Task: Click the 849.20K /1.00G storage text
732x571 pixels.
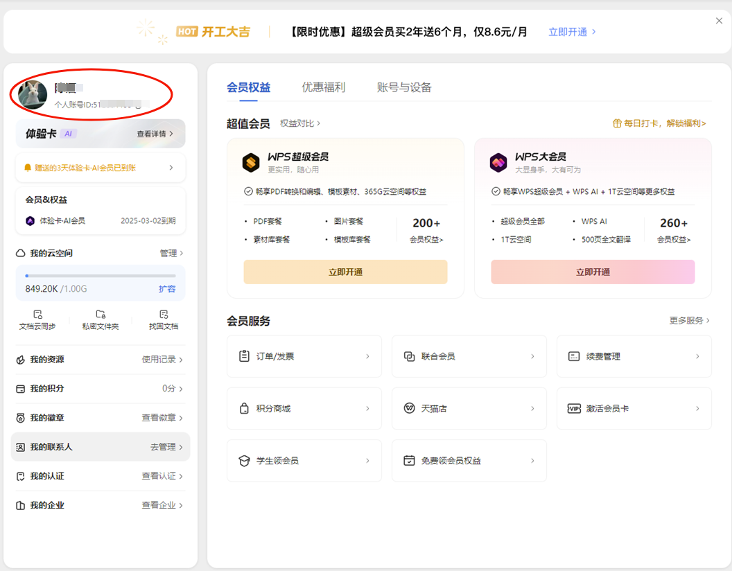Action: [56, 289]
